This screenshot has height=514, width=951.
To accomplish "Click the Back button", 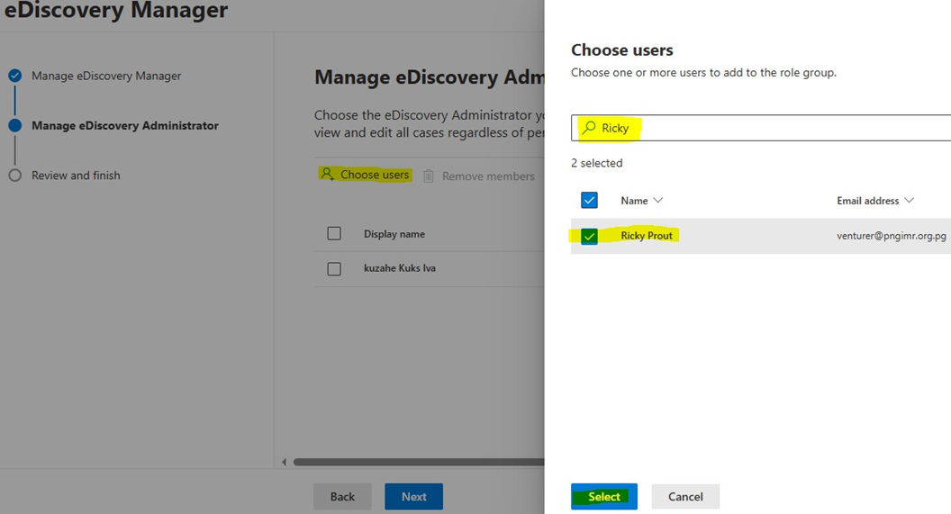I will coord(342,497).
